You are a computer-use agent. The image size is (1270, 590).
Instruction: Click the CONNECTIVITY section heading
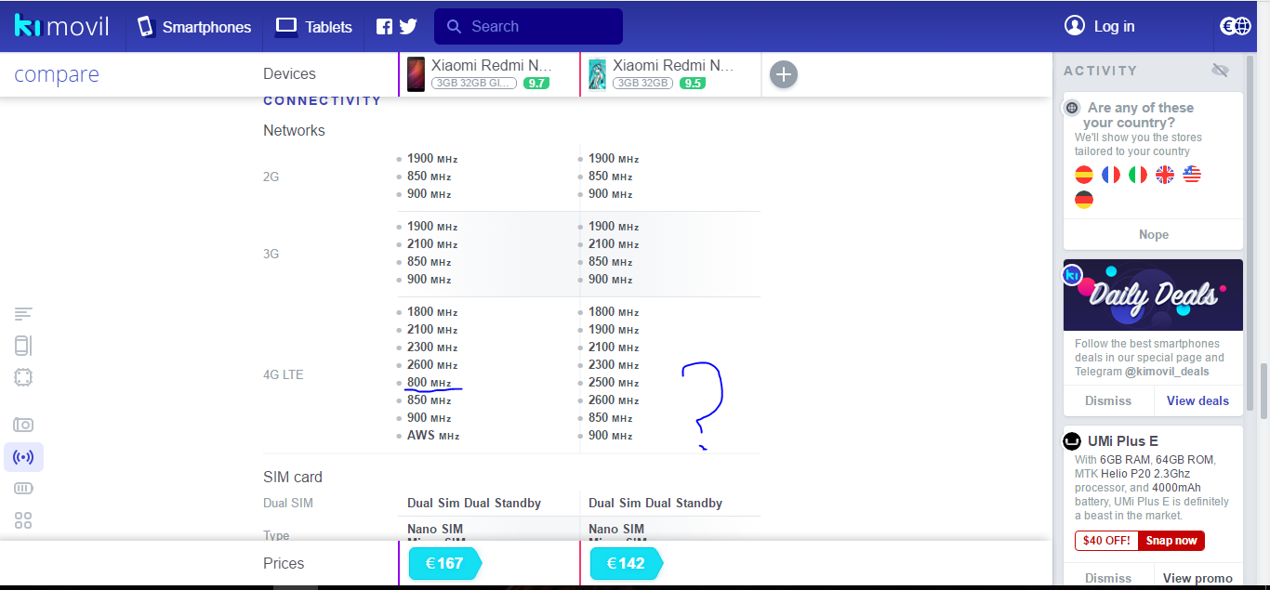click(x=323, y=100)
